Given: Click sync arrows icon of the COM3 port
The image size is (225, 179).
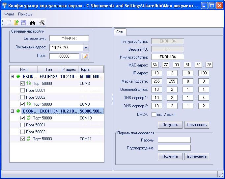Looking at the screenshot, I should 28,84.
